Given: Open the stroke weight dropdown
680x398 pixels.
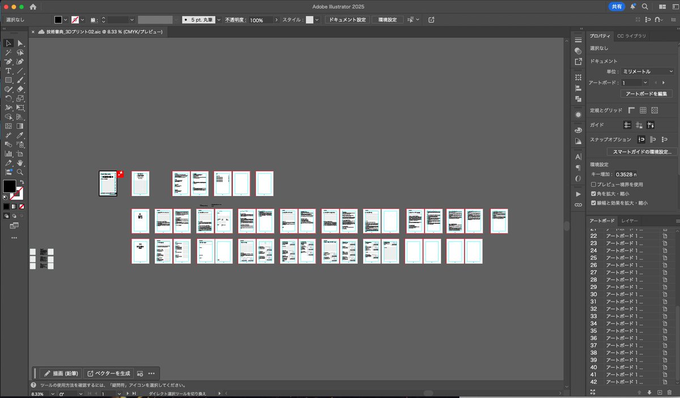Looking at the screenshot, I should (133, 20).
